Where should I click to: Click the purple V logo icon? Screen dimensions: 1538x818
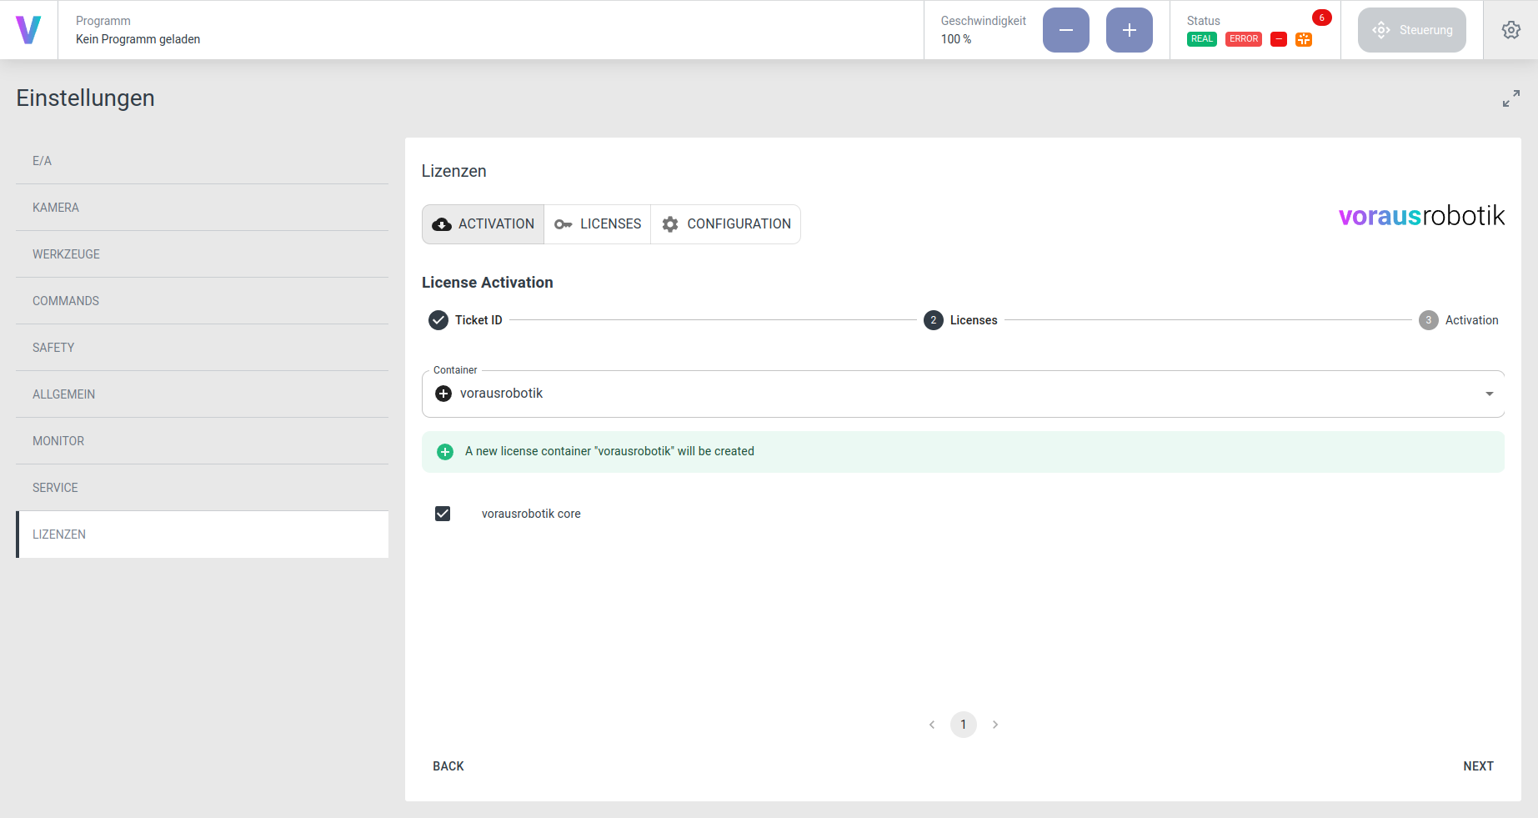tap(28, 30)
